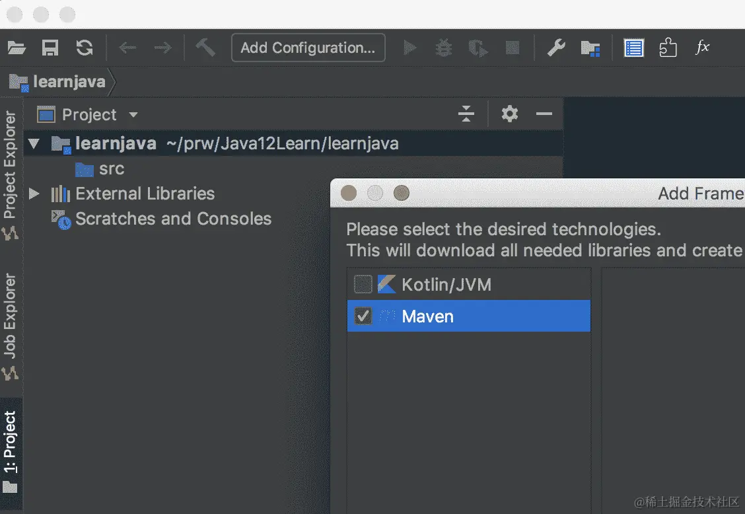Close the Add Frameworks dialog

click(349, 193)
